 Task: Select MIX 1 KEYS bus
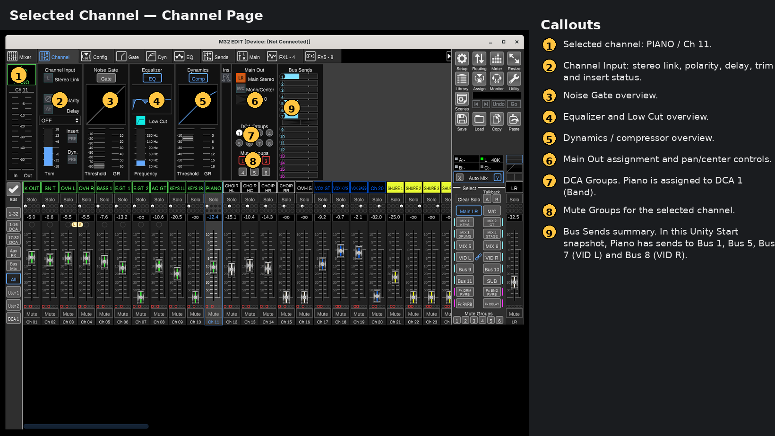point(465,222)
